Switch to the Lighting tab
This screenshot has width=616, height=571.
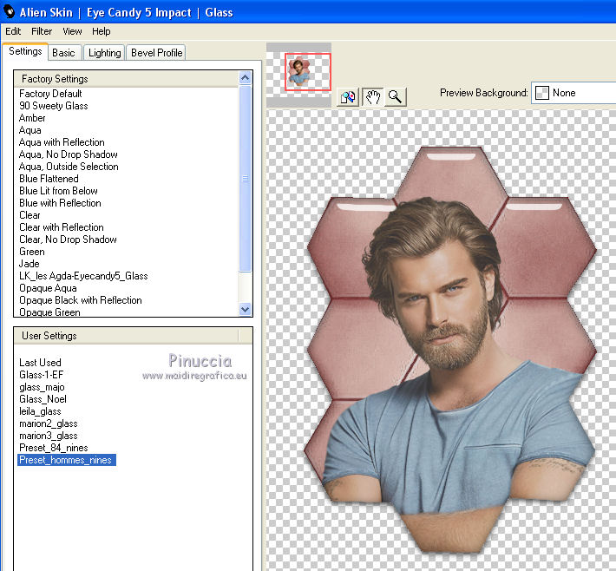pos(104,53)
